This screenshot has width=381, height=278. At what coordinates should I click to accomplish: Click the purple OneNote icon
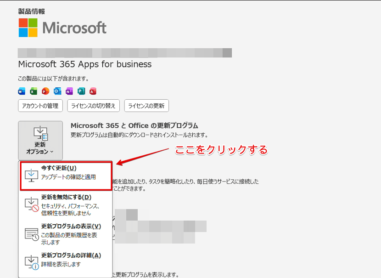[x=68, y=91]
